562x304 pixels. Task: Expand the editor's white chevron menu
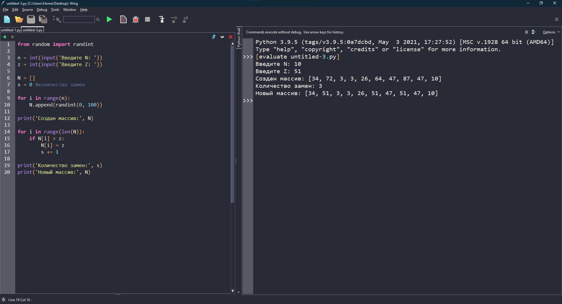point(222,37)
